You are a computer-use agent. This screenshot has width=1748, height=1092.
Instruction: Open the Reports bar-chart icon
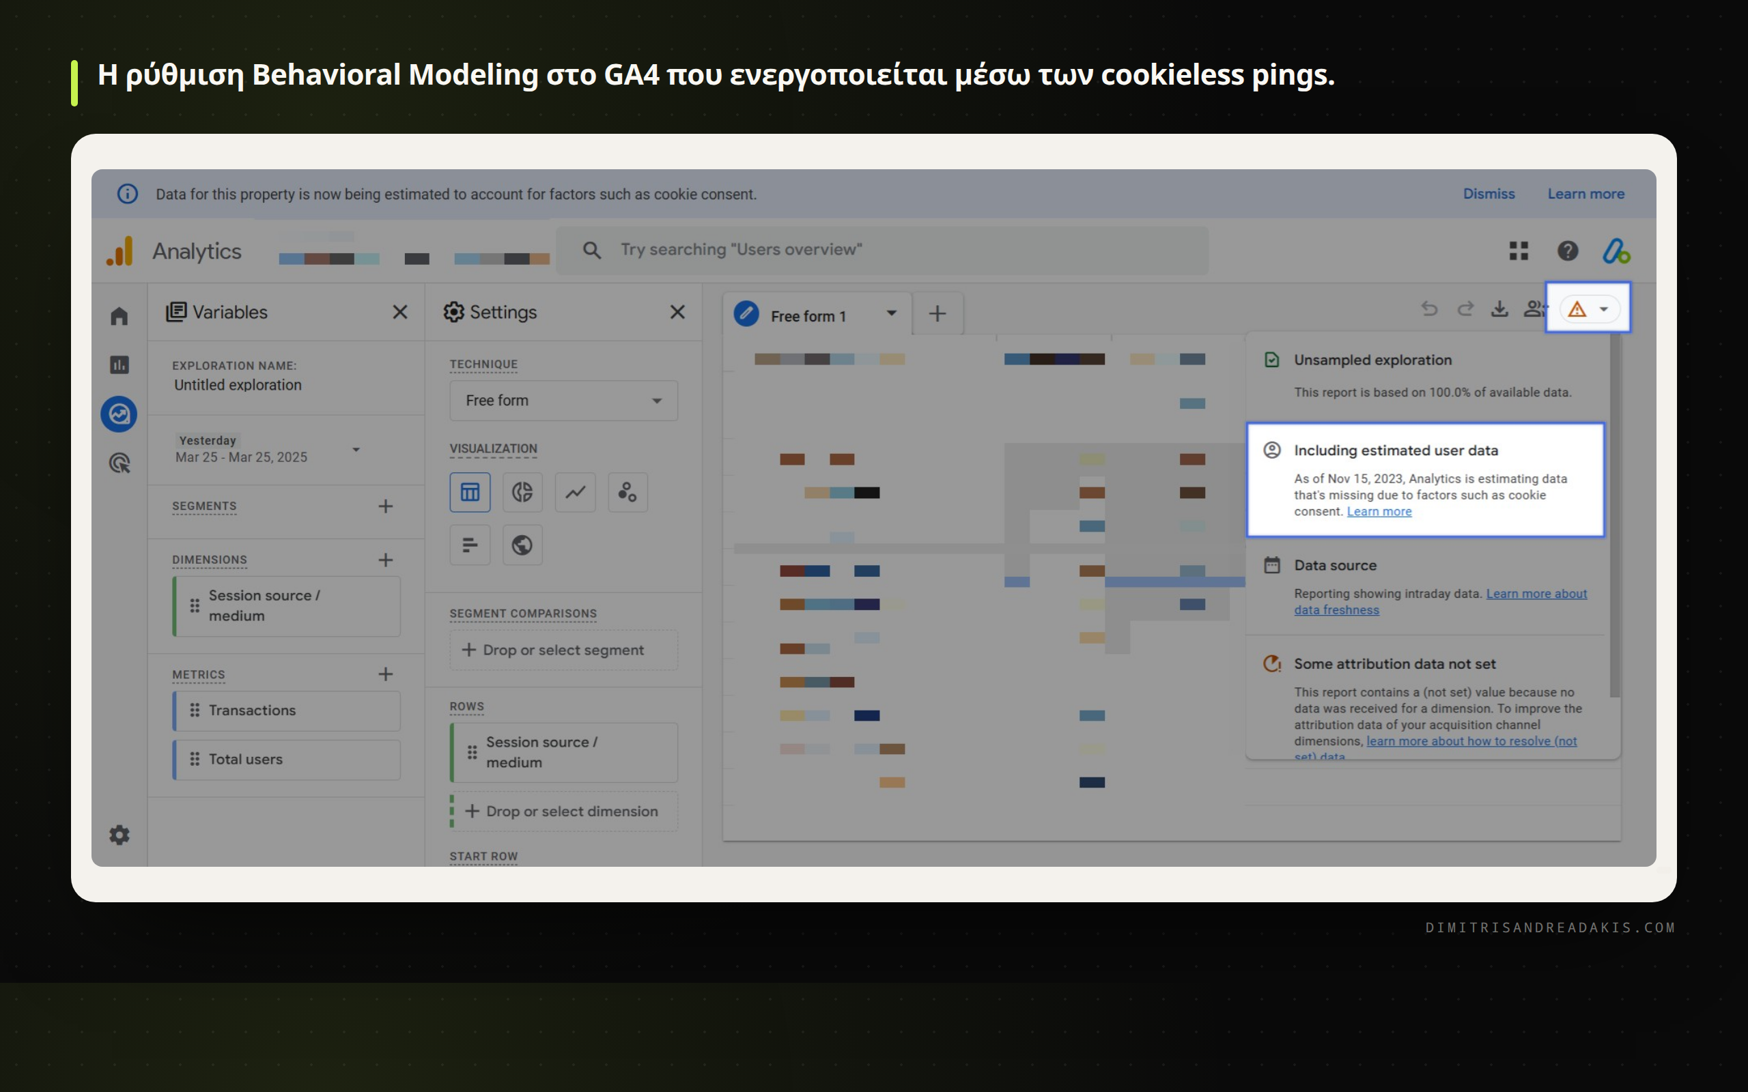[x=119, y=364]
